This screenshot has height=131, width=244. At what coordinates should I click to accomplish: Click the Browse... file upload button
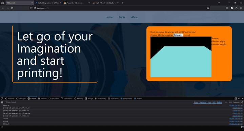click(x=178, y=35)
